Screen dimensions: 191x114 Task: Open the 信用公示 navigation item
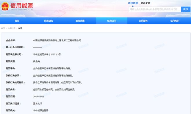point(112,21)
